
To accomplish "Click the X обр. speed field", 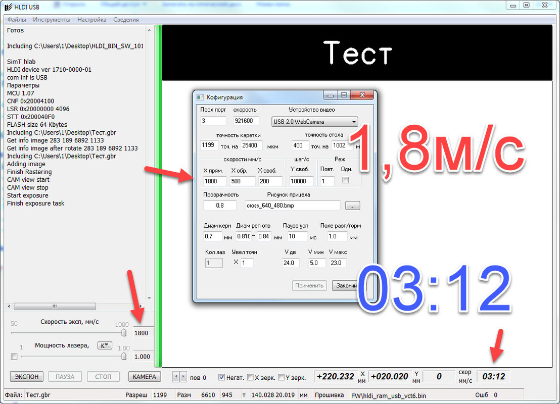I will pos(243,181).
